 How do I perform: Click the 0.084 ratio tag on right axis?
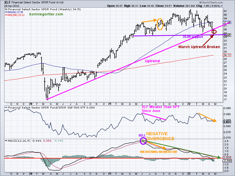pos(227,122)
